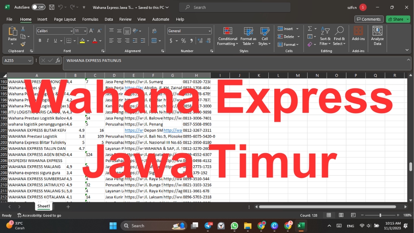Open WhatsApp from the taskbar
The width and height of the screenshot is (414, 233).
tap(234, 226)
